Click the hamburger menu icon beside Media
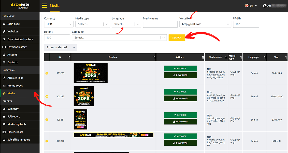The height and width of the screenshot is (153, 288). (45, 6)
